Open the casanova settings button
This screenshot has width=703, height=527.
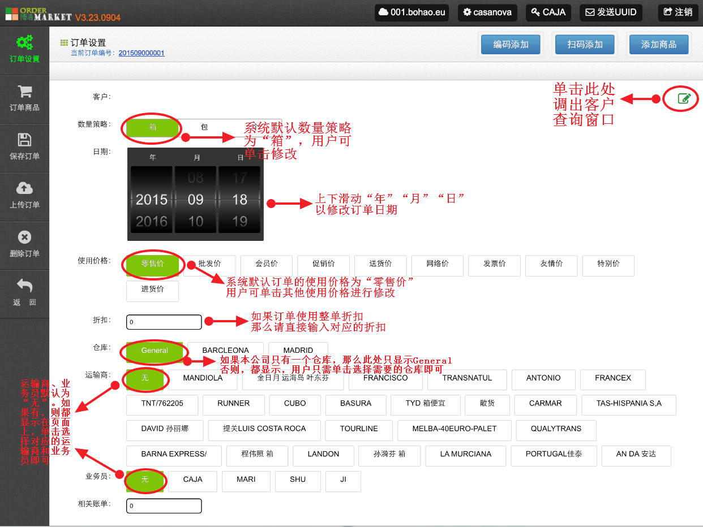487,12
